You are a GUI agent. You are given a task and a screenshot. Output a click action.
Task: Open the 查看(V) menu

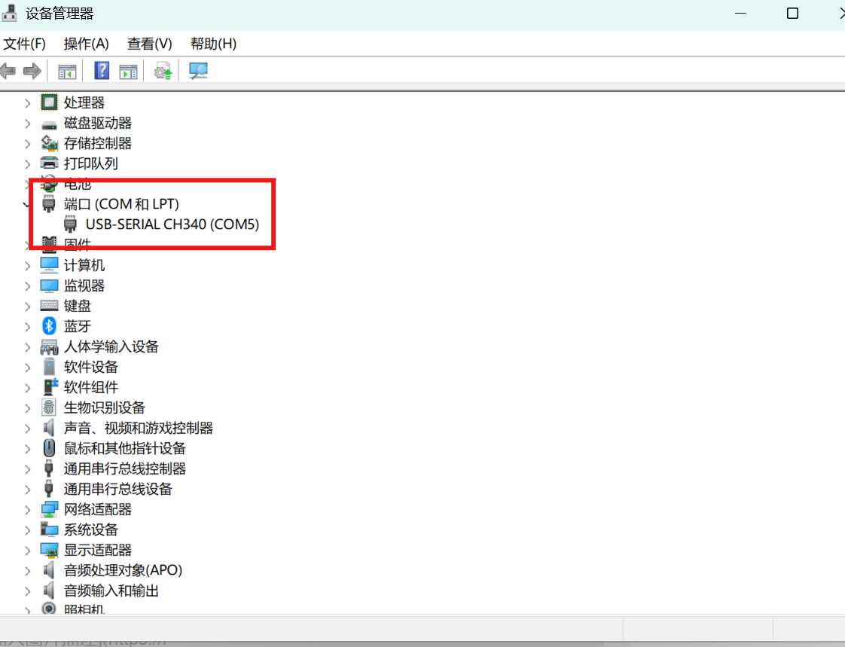[149, 44]
